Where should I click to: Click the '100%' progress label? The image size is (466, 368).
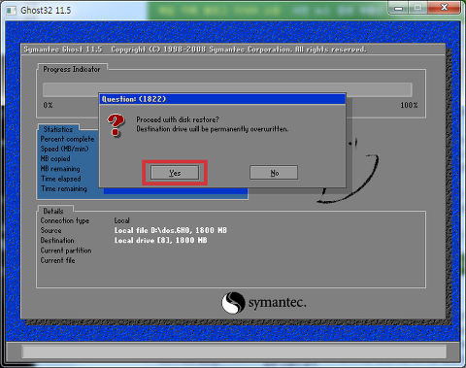[409, 105]
